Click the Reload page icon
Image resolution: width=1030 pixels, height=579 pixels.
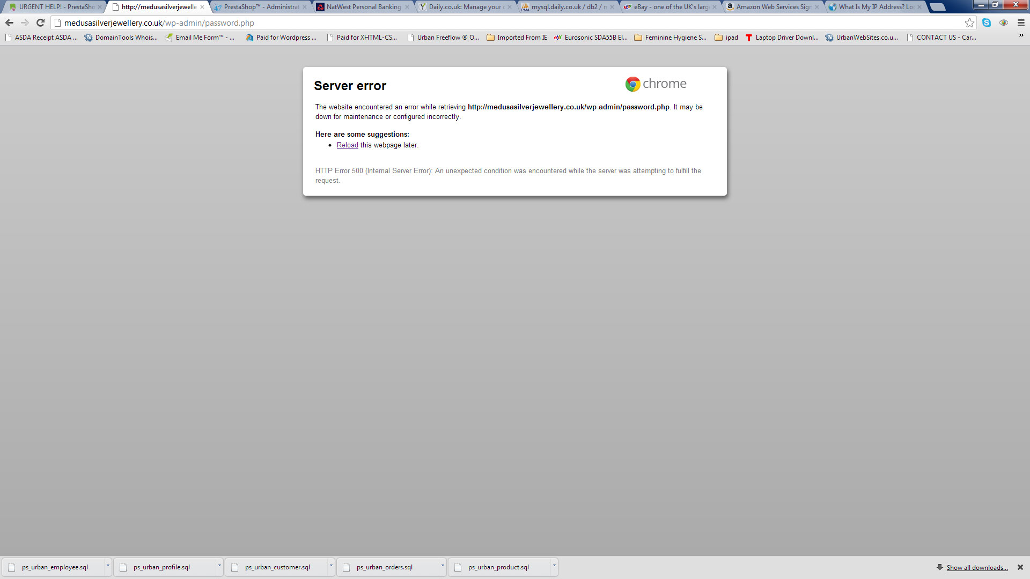pos(40,23)
